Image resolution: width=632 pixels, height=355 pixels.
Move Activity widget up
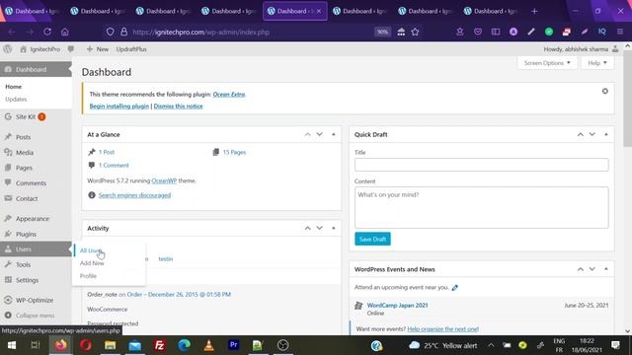point(307,228)
